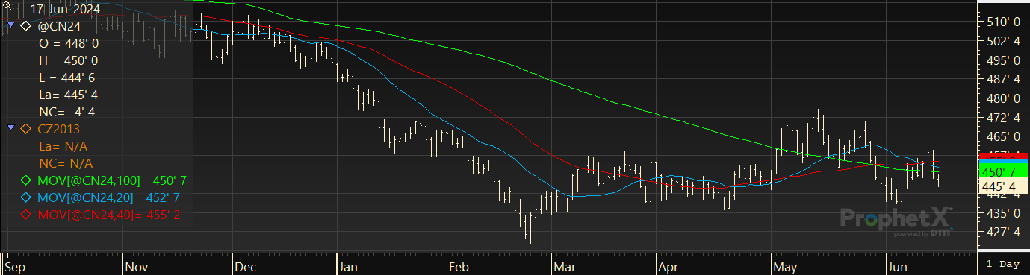The width and height of the screenshot is (1030, 275).
Task: Click the 445' 4 last price axis tag
Action: point(1002,186)
